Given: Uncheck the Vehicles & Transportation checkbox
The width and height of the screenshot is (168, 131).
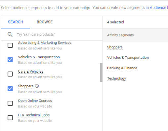Looking at the screenshot, I should coord(10,60).
